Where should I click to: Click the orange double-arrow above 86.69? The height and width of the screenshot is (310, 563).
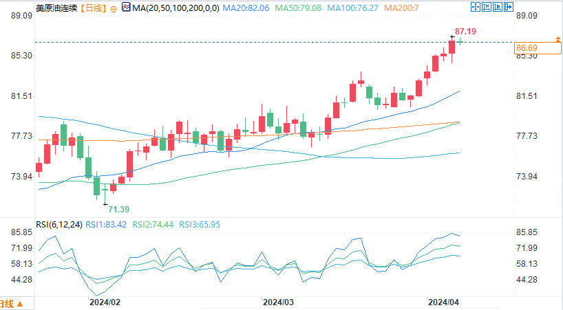[558, 39]
